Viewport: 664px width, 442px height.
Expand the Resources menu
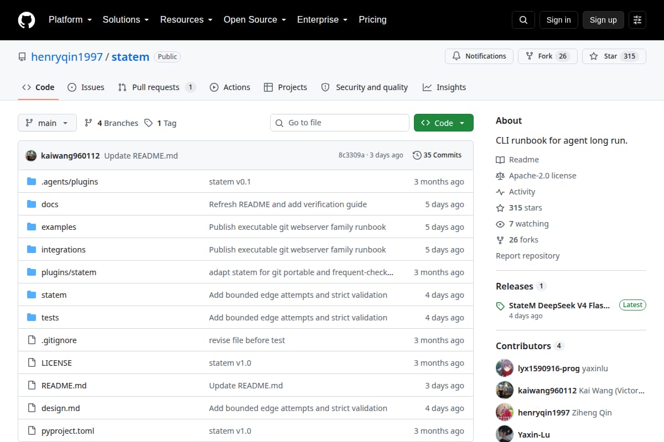coord(186,20)
